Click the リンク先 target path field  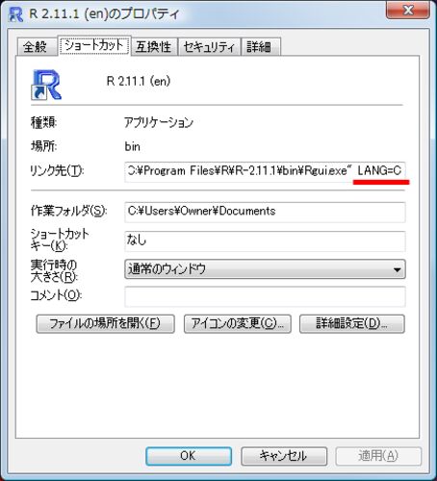pyautogui.click(x=265, y=171)
